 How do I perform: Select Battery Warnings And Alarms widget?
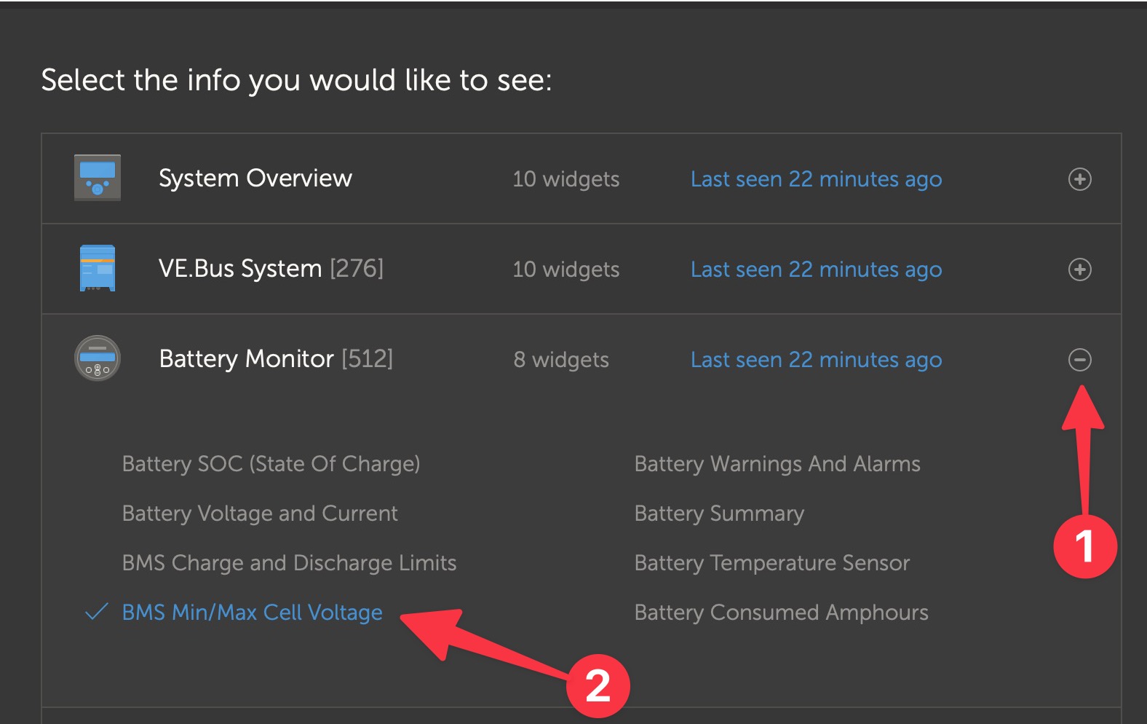[x=777, y=464]
